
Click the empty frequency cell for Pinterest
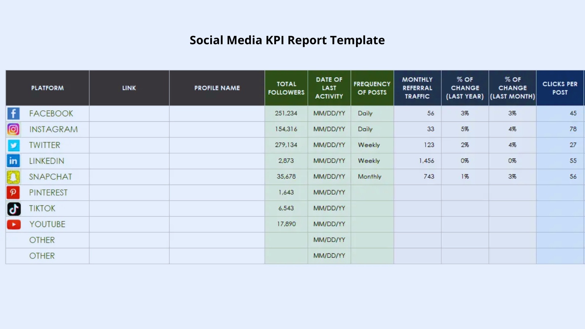(372, 193)
